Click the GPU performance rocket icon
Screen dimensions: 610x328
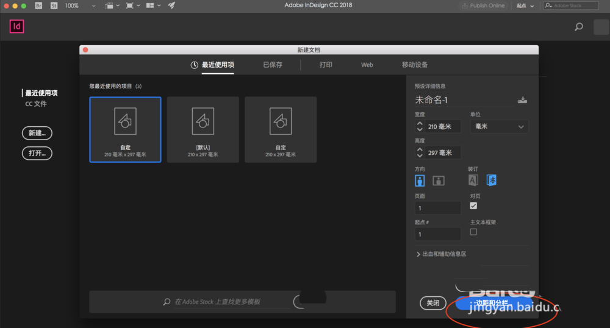click(x=171, y=5)
